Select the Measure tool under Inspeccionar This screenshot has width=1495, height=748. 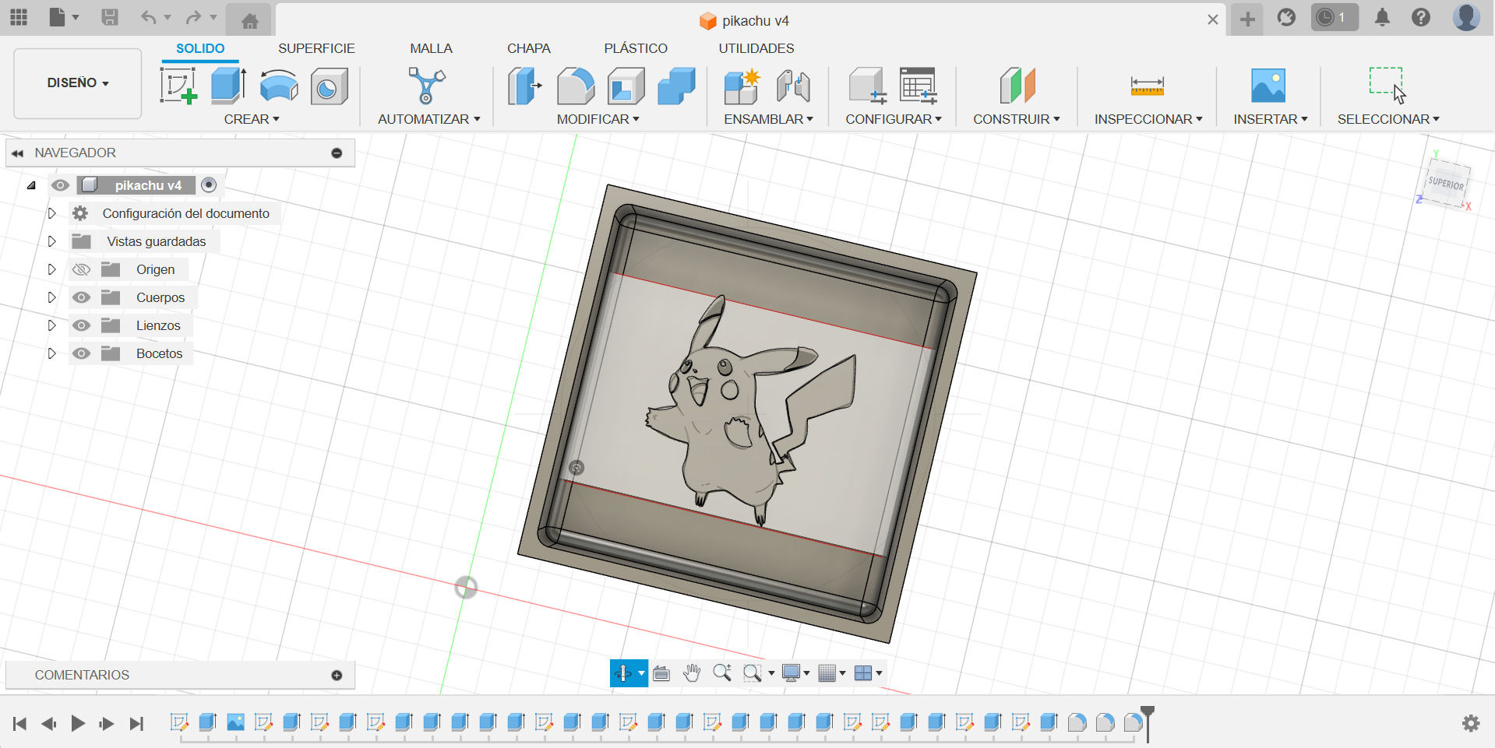point(1148,86)
